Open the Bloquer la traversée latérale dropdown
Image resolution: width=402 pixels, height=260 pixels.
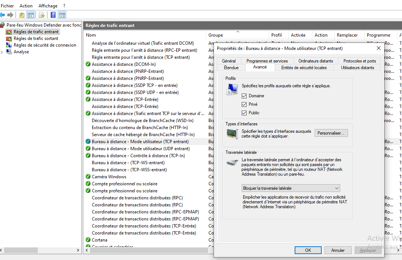tap(291, 188)
